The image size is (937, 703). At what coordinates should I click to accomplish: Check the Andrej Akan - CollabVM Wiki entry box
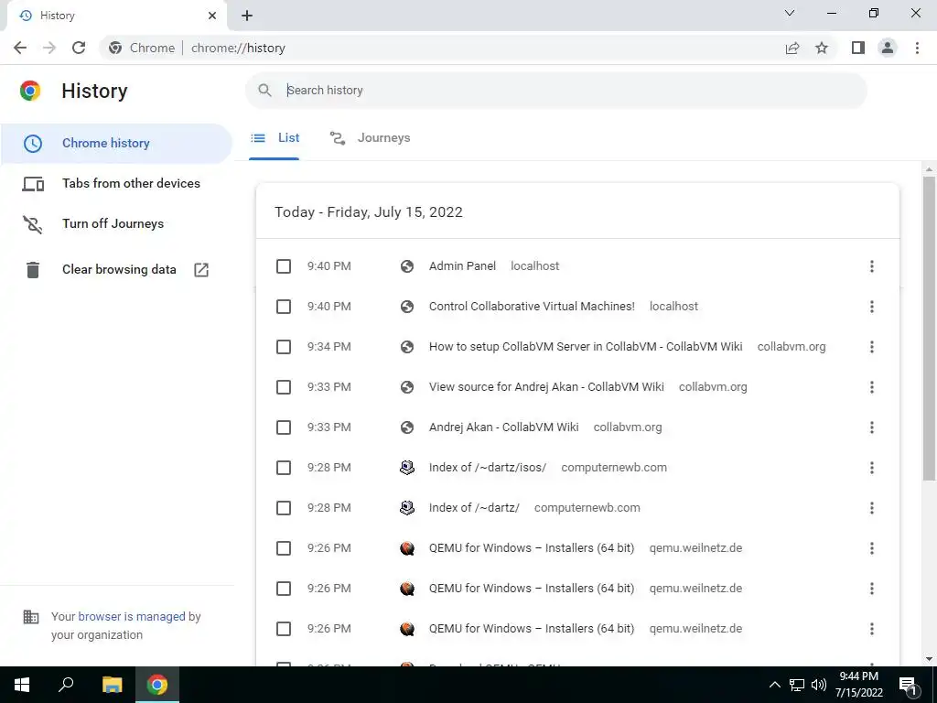[284, 427]
